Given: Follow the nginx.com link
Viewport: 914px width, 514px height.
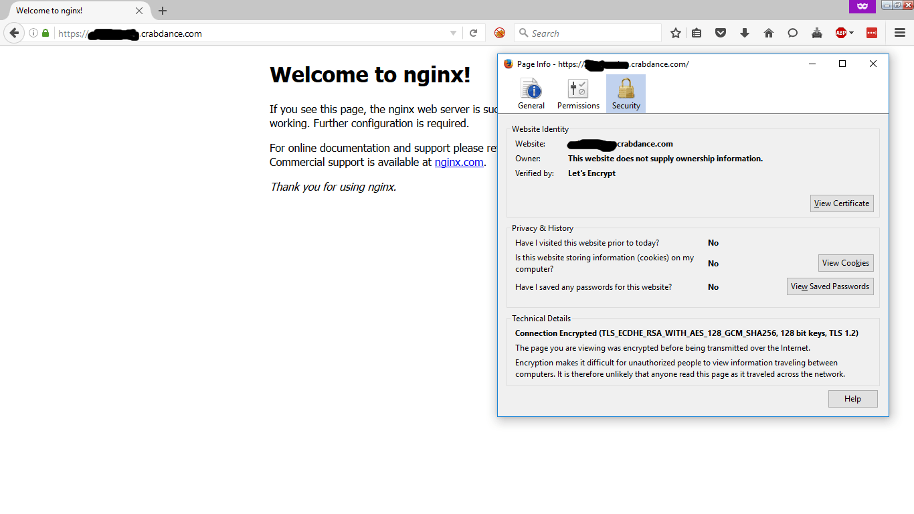Looking at the screenshot, I should coord(458,163).
